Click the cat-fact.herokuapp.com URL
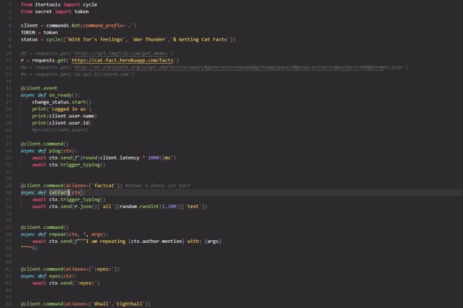463x308 pixels. (128, 60)
